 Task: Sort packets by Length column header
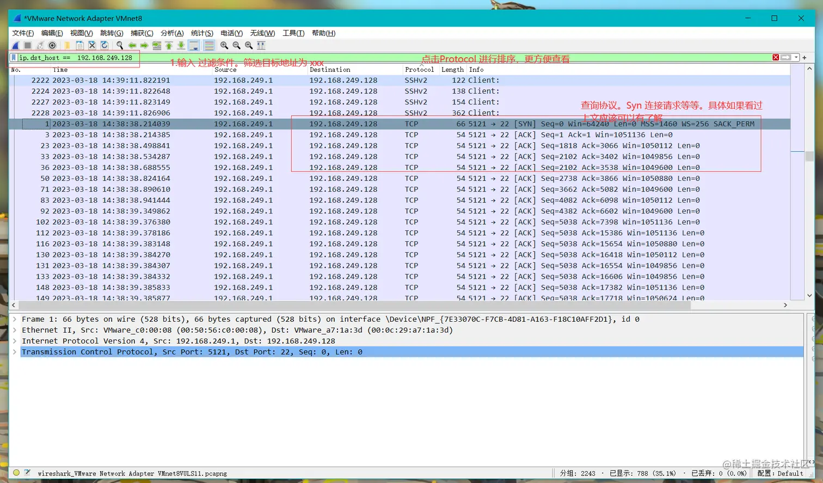[453, 70]
